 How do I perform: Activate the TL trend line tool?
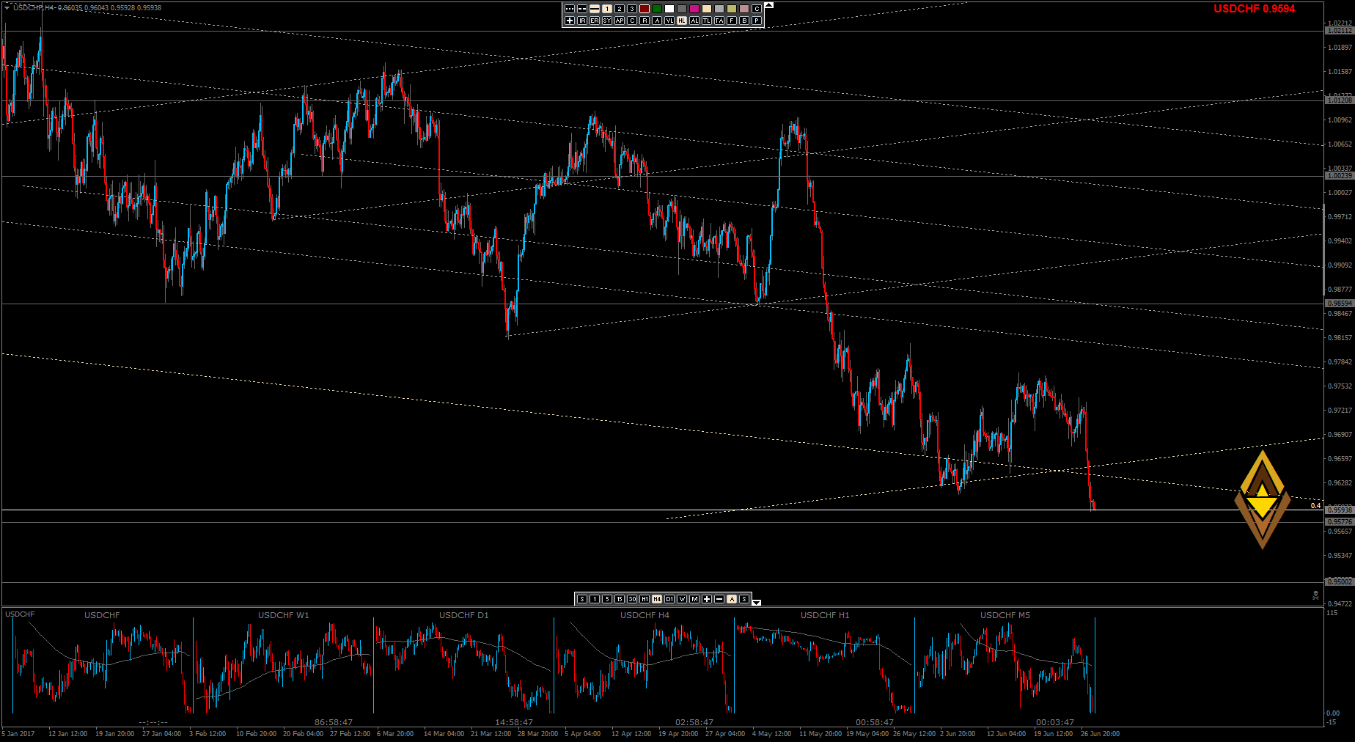coord(707,21)
